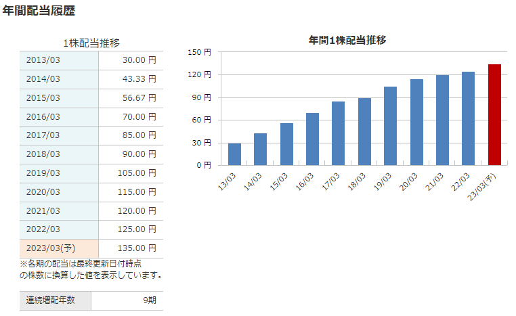This screenshot has width=516, height=316.
Task: Click the 18/03 bar in chart
Action: click(364, 131)
